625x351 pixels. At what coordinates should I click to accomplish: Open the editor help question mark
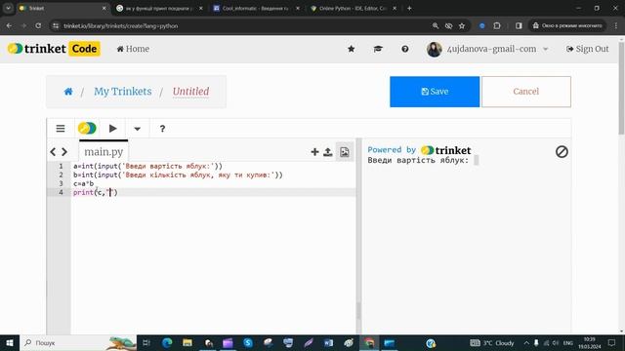click(162, 129)
